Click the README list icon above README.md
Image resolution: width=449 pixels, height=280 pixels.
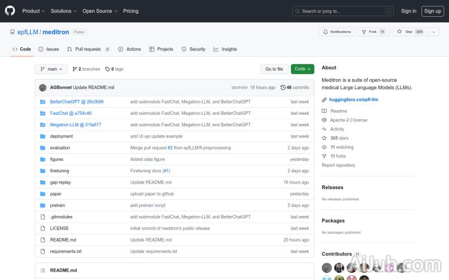43,270
